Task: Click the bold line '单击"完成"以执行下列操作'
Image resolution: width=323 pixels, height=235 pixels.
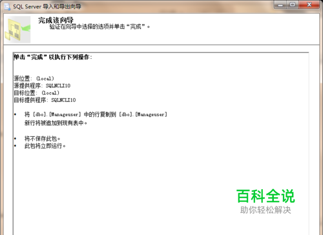Action: (53, 57)
